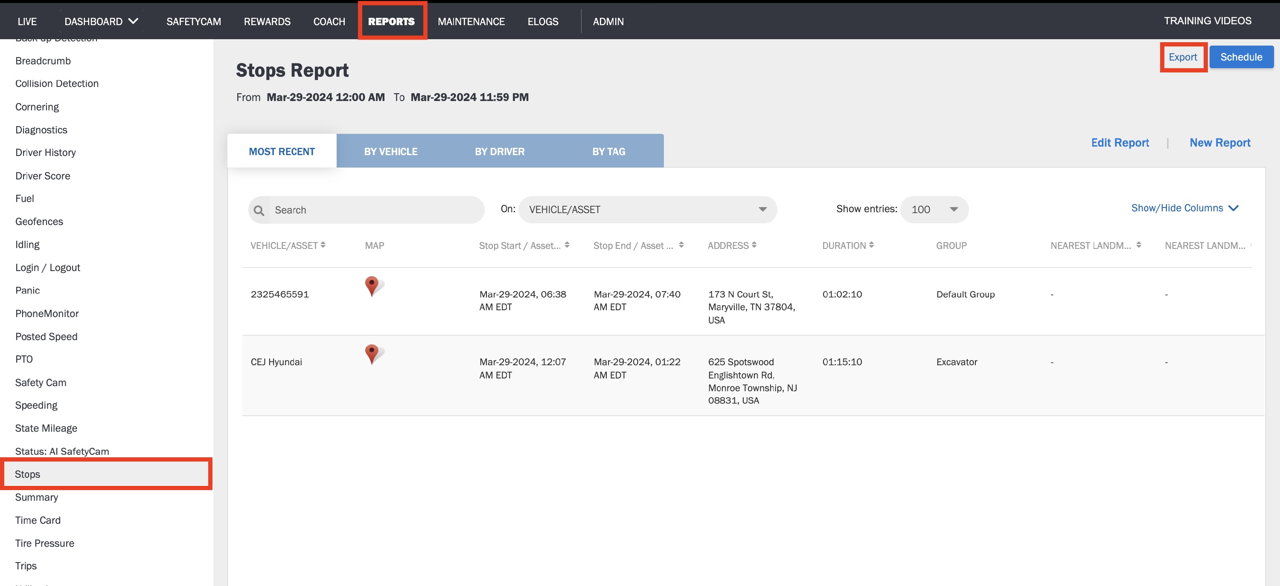Open Time Card report in sidebar
This screenshot has width=1280, height=586.
(38, 520)
